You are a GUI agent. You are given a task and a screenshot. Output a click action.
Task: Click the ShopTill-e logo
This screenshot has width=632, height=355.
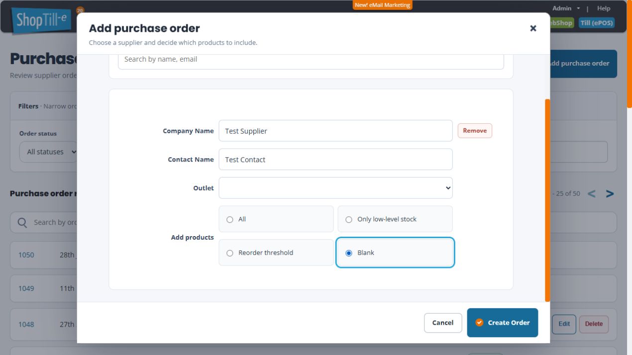pyautogui.click(x=42, y=20)
